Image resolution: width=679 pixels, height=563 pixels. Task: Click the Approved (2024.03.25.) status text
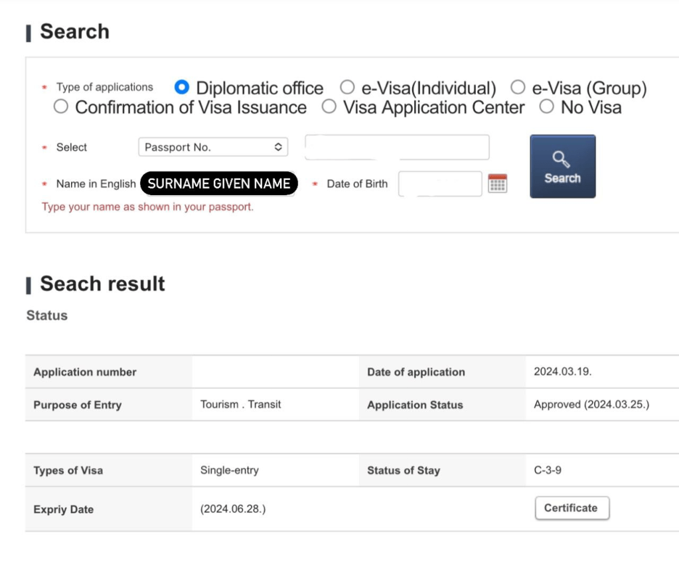(x=591, y=405)
